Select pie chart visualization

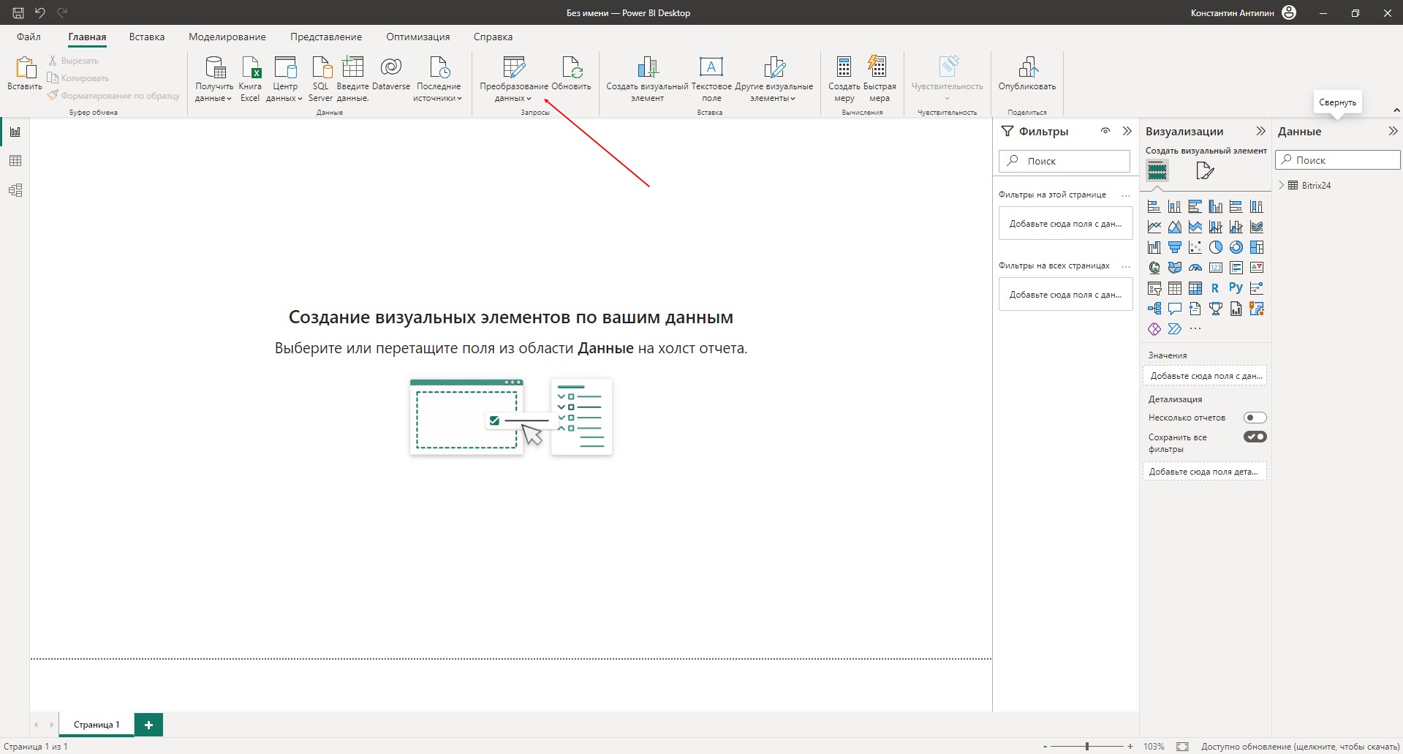point(1216,247)
